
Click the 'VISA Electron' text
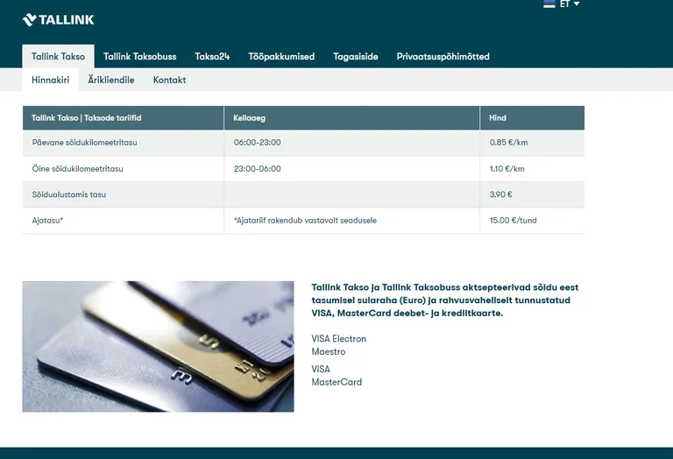click(x=339, y=339)
